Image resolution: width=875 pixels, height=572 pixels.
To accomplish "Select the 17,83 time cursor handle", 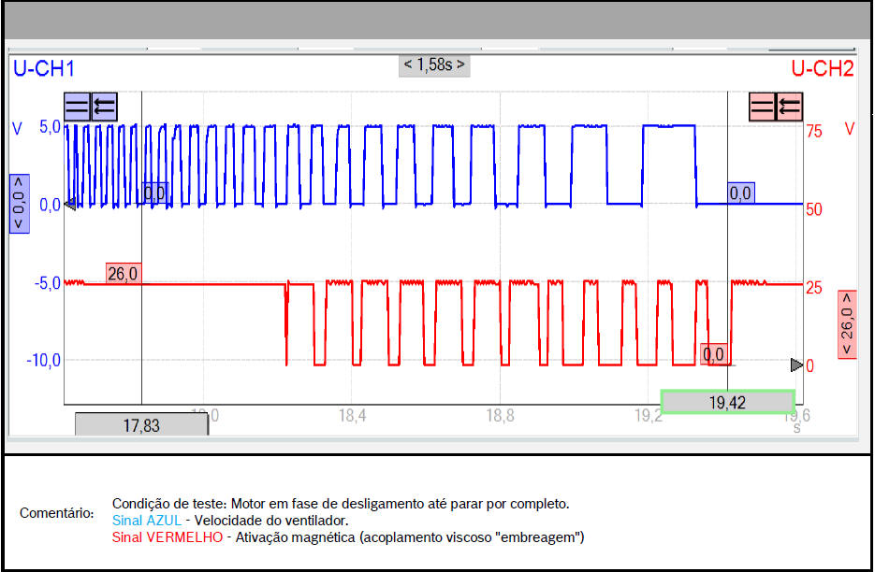I will click(x=141, y=425).
